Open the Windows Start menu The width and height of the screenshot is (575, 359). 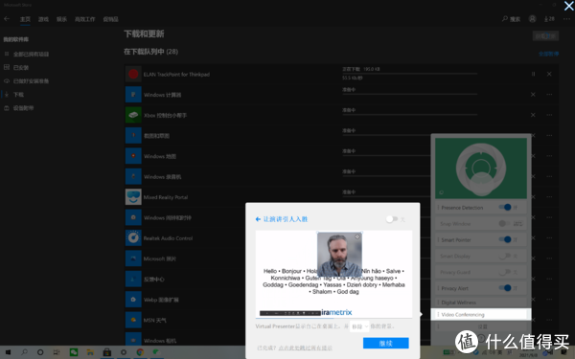[x=8, y=352]
